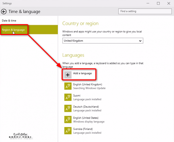Select the Deutsch (Deutschland) language name
The image size is (174, 142).
pyautogui.click(x=86, y=107)
